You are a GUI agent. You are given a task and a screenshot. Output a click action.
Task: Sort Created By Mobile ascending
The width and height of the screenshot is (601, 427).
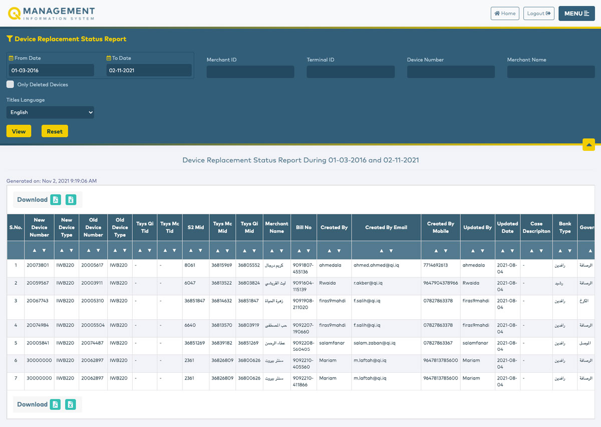click(436, 250)
